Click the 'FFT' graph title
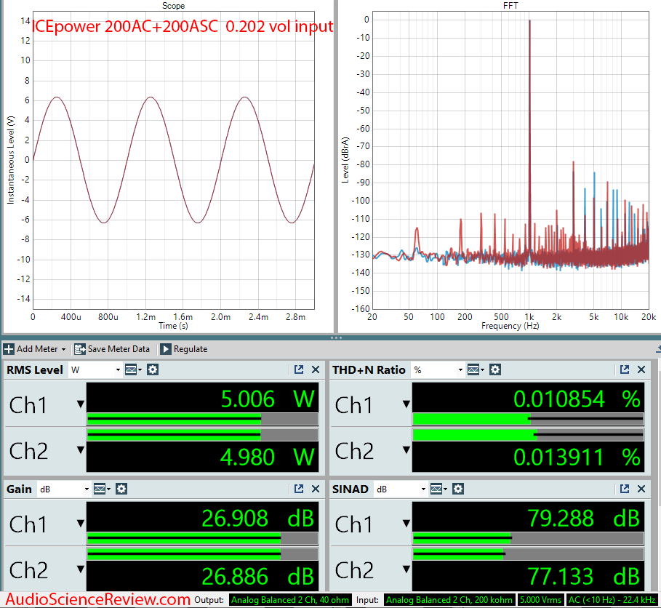The width and height of the screenshot is (661, 608). [x=510, y=6]
